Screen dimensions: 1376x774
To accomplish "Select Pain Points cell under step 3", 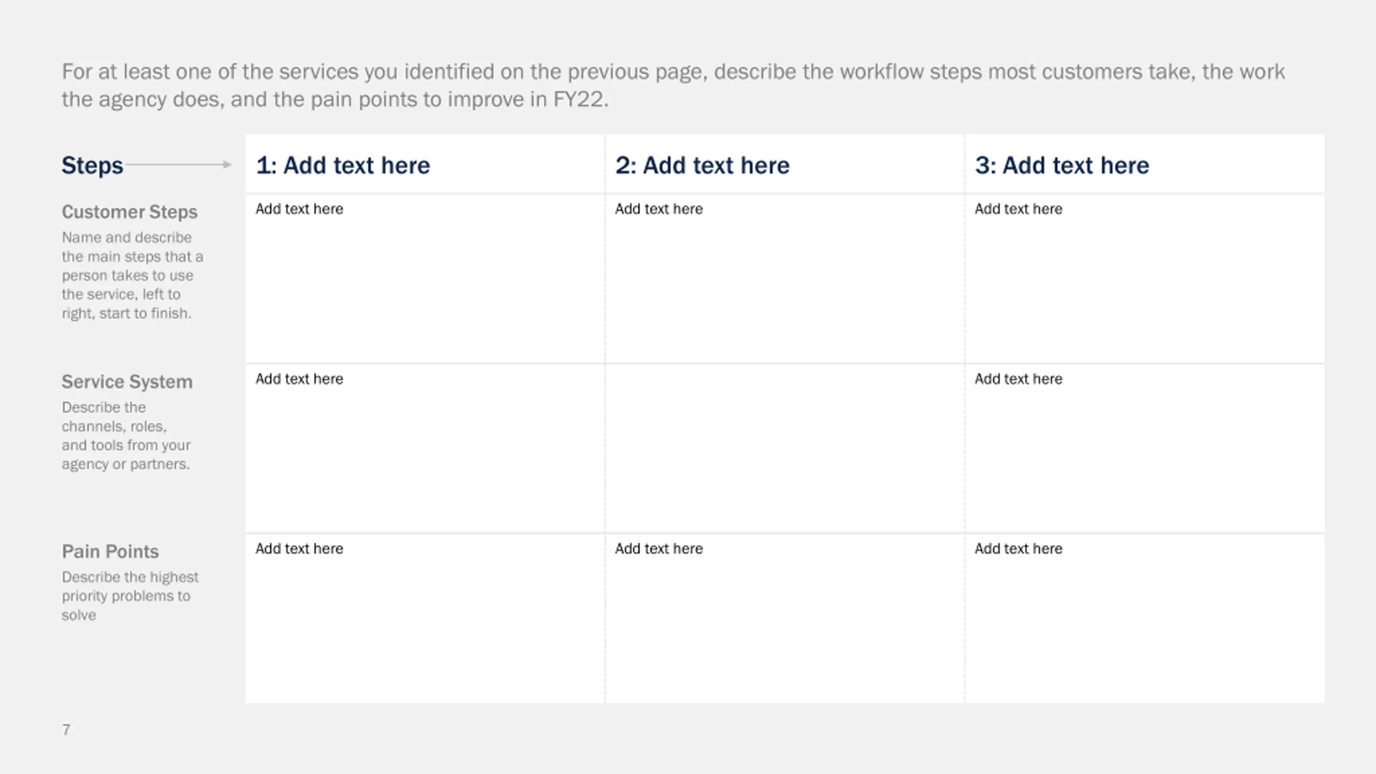I will coord(1145,619).
